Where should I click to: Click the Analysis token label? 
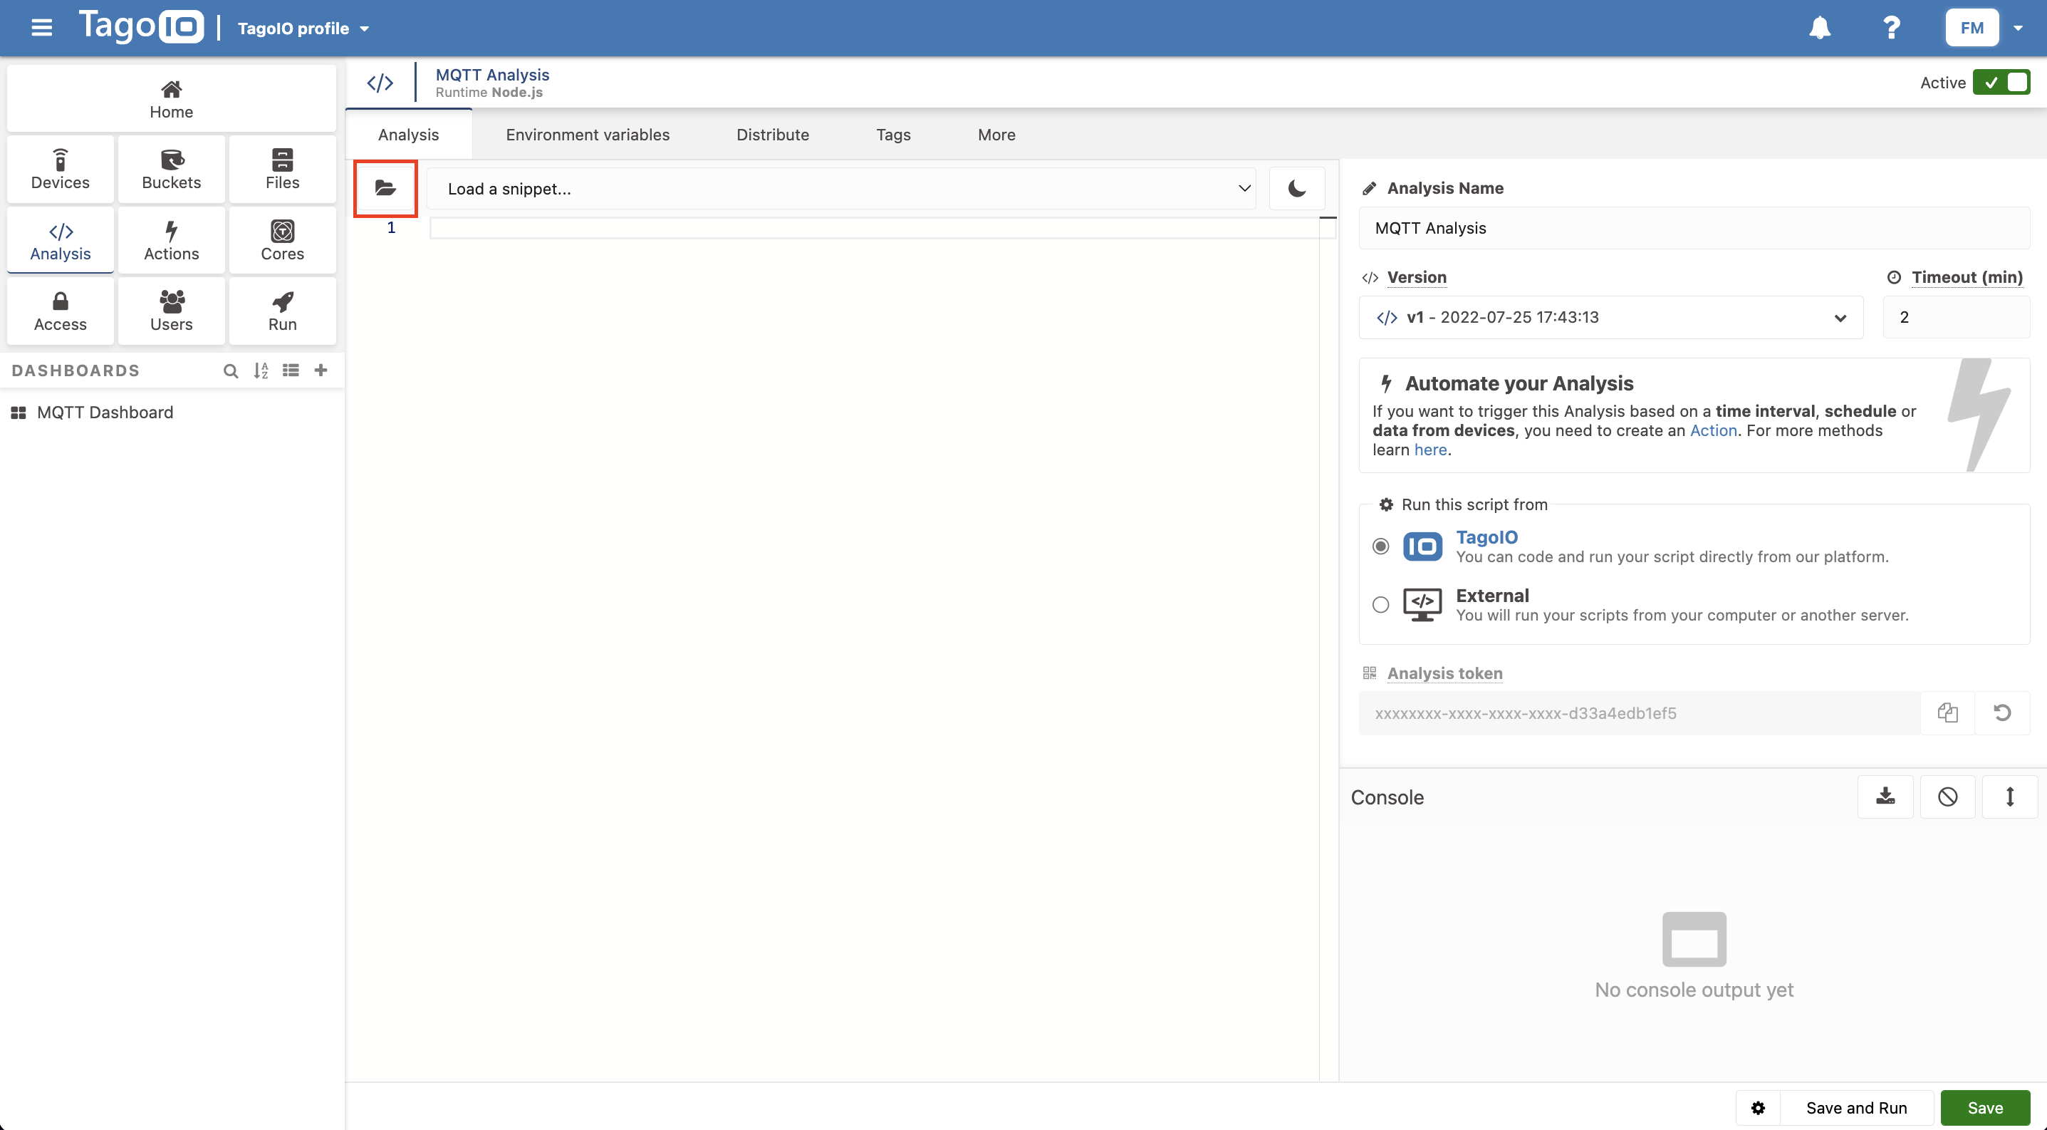tap(1444, 673)
